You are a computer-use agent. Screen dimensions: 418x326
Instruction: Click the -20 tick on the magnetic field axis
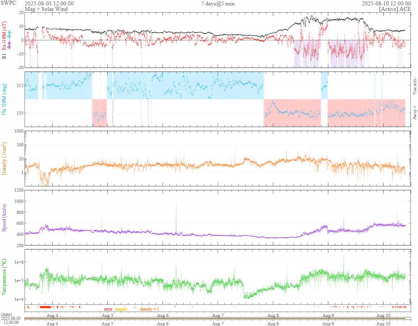21,67
